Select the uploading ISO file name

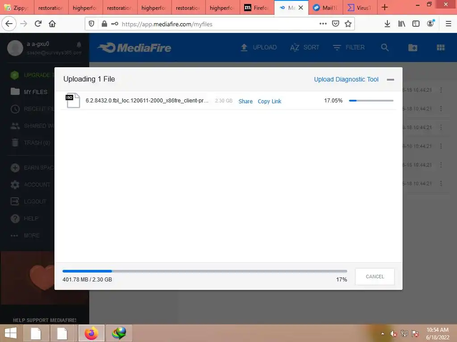pyautogui.click(x=147, y=101)
